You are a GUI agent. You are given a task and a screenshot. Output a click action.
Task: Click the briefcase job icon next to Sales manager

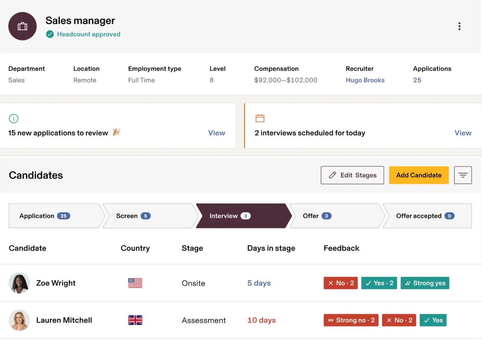point(22,26)
